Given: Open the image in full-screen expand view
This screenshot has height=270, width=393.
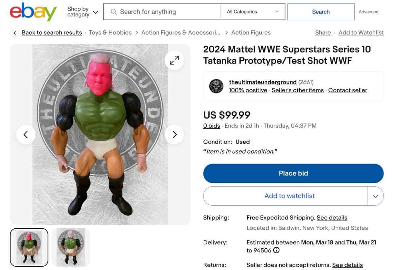Looking at the screenshot, I should point(174,60).
